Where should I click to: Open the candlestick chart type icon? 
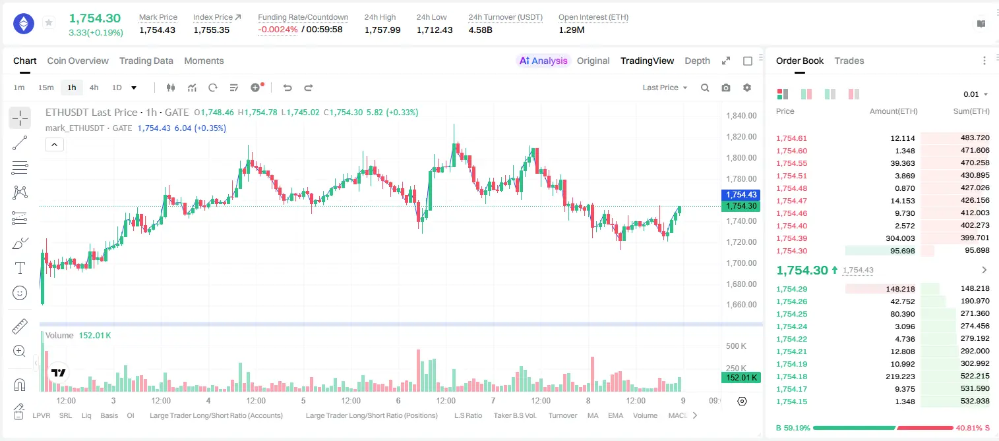[x=171, y=88]
